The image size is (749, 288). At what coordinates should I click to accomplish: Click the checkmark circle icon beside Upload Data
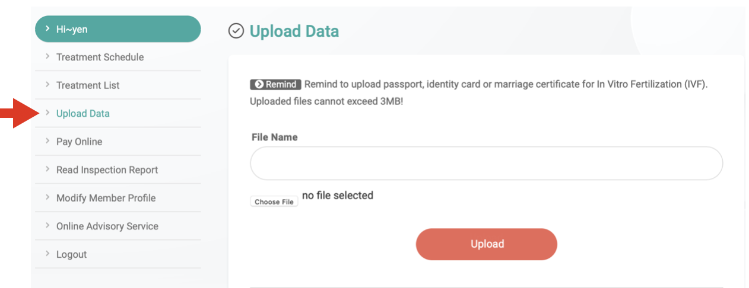point(236,31)
